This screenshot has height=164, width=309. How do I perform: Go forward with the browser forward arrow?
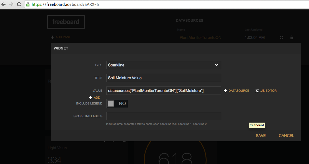(11, 4)
